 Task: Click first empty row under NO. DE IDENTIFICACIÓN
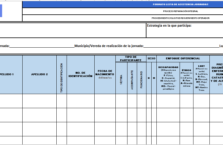tap(80, 101)
